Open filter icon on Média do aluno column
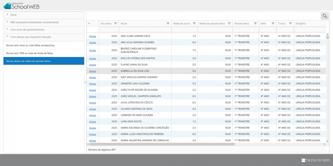The image size is (333, 166). point(194,23)
